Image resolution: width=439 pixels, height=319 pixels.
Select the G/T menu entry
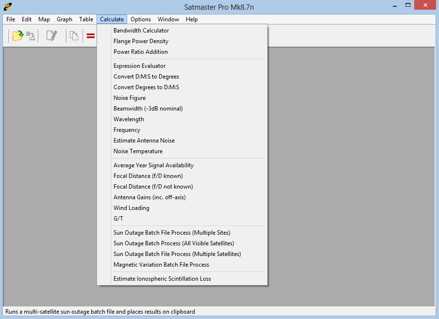[182, 218]
